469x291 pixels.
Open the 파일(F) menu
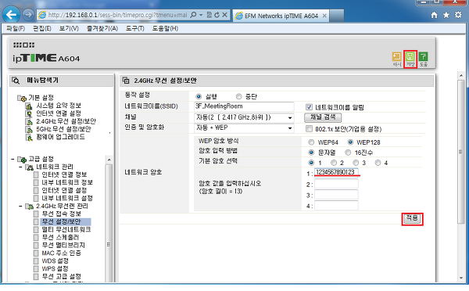click(x=16, y=28)
